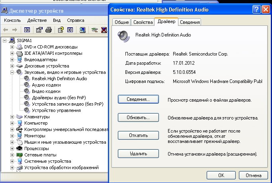The height and width of the screenshot is (183, 272).
Task: Click the Сведения... driver details button
Action: (x=138, y=99)
